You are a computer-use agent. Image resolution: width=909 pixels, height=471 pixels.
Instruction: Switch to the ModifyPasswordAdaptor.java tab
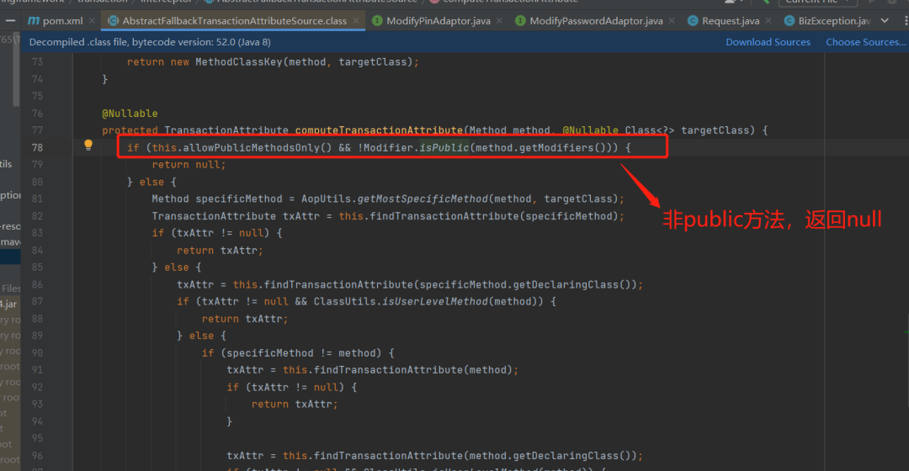[x=596, y=21]
